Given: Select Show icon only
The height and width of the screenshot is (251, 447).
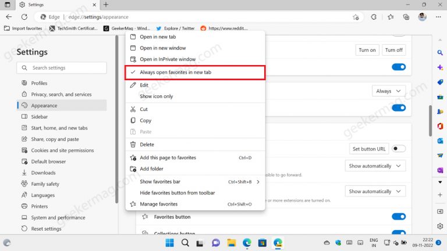Looking at the screenshot, I should [x=195, y=96].
